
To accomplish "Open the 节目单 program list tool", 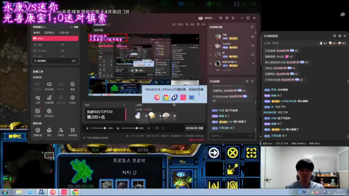I will pyautogui.click(x=38, y=112).
